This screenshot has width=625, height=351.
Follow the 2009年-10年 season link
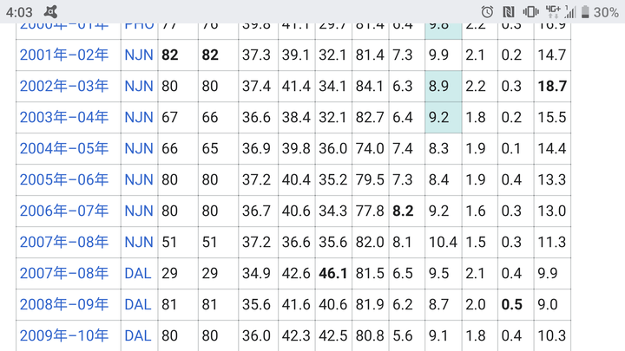pyautogui.click(x=64, y=335)
